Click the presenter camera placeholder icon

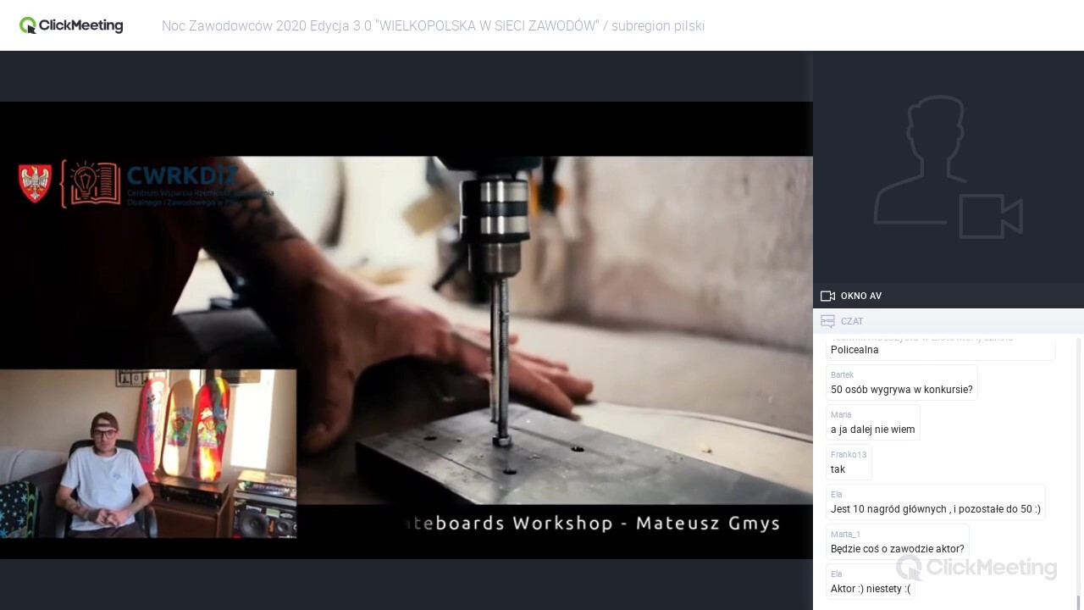coord(948,168)
